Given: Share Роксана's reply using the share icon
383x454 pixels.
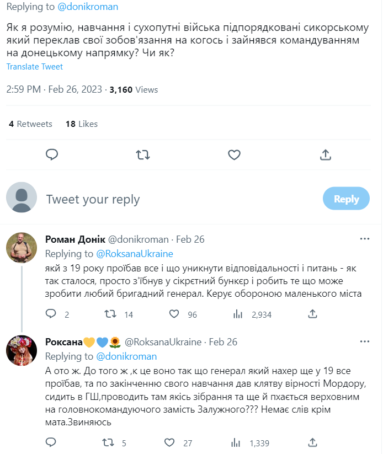Looking at the screenshot, I should [x=312, y=442].
